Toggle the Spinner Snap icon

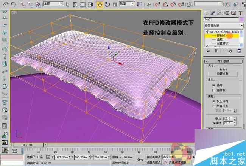[181, 5]
